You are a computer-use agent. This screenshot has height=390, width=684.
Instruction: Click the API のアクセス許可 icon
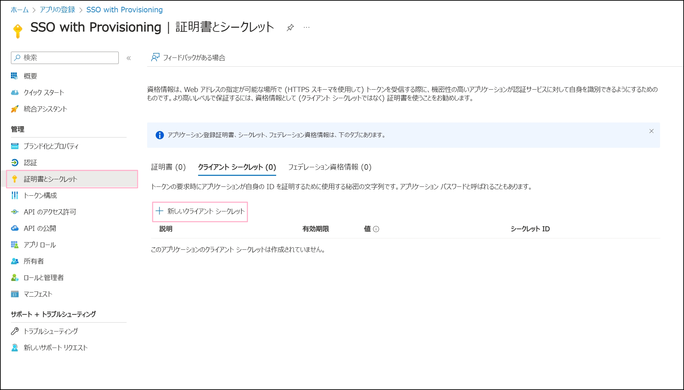(x=14, y=212)
